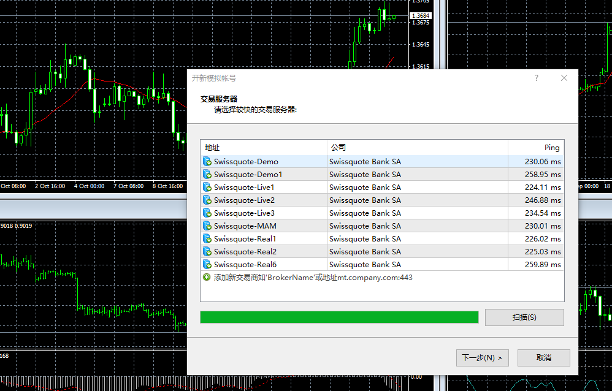
Task: Click the 4 Oct 00:00 time axis label
Action: [x=89, y=186]
